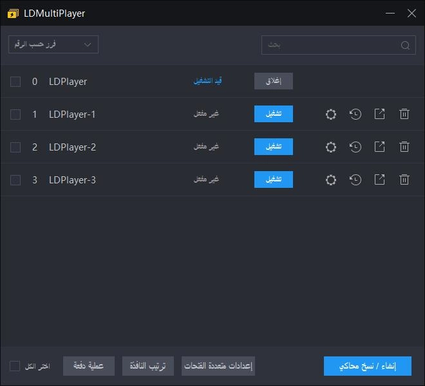Tick the checkbox for LDPlayer-2

(x=15, y=147)
